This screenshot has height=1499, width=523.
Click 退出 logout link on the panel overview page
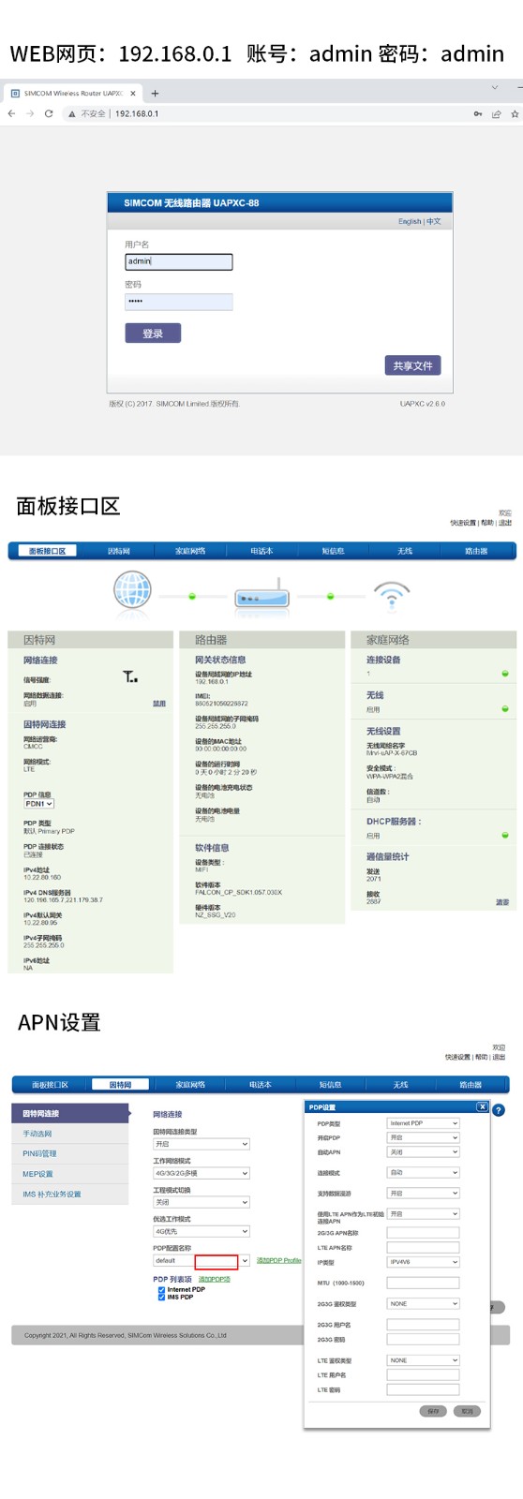click(x=505, y=523)
